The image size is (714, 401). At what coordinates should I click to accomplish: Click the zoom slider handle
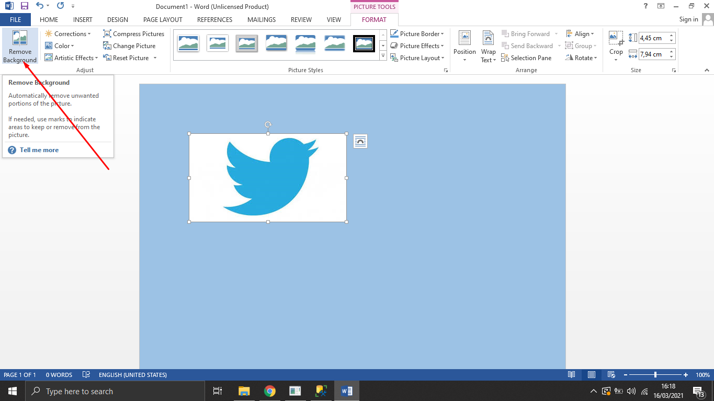pyautogui.click(x=655, y=375)
